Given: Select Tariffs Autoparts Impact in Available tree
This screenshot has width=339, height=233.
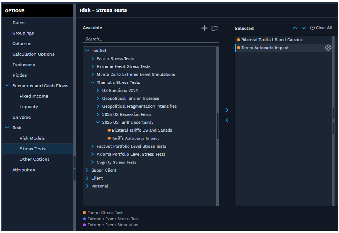Looking at the screenshot, I should coord(136,139).
